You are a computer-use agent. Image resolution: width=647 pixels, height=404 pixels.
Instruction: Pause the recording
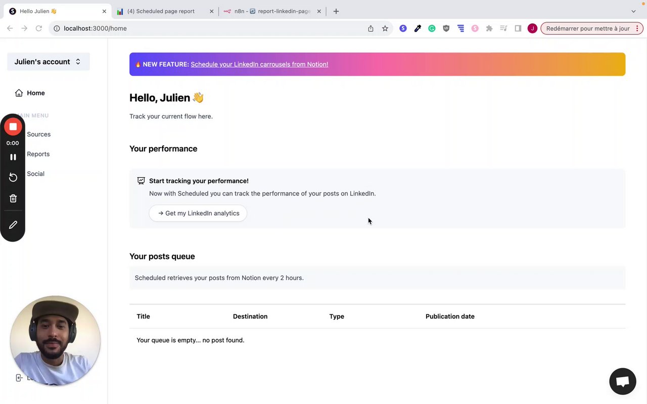click(13, 157)
